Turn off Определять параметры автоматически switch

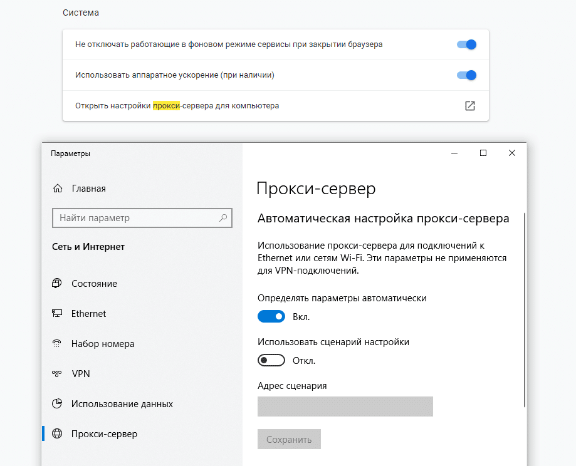[271, 317]
